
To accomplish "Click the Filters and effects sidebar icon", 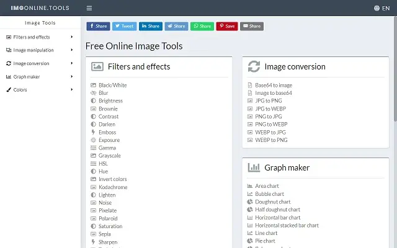I will (9, 37).
